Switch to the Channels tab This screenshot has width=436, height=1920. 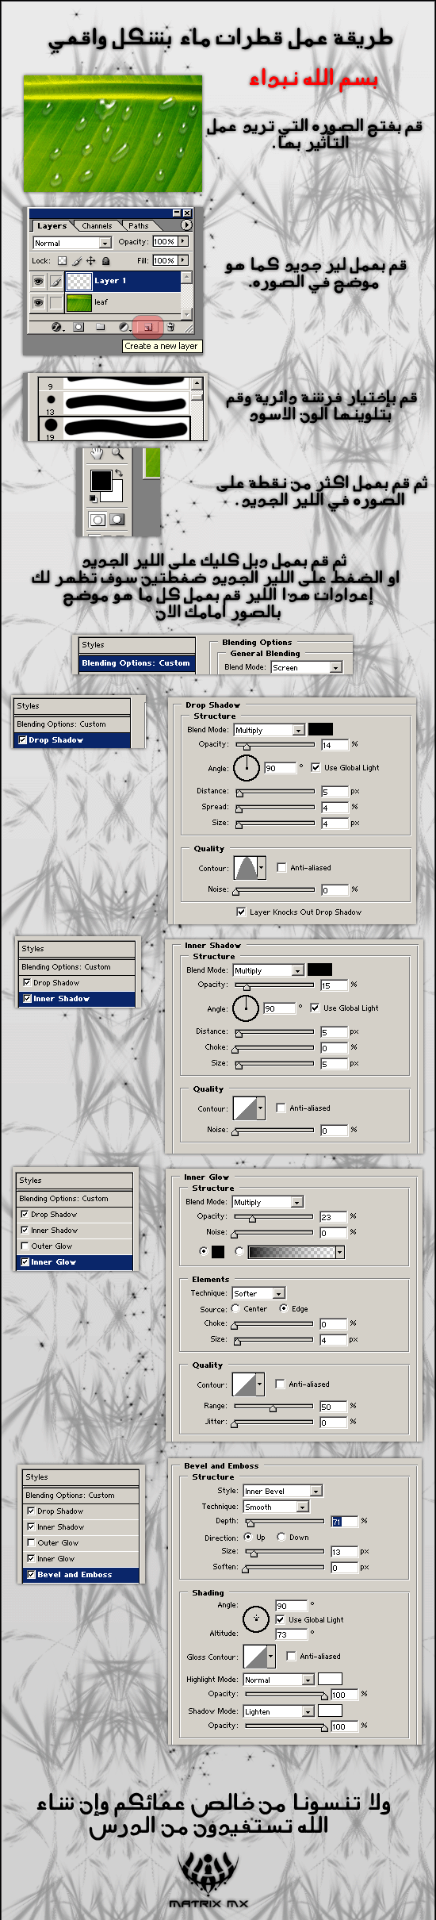click(x=97, y=226)
